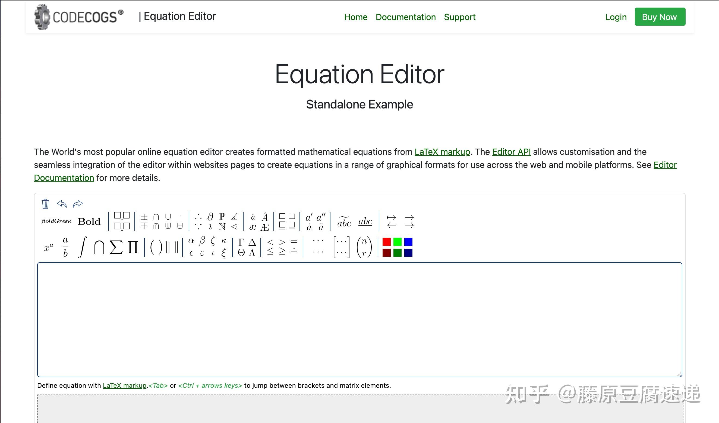The image size is (719, 423).
Task: Insert uppercase Lambda letter
Action: click(252, 252)
